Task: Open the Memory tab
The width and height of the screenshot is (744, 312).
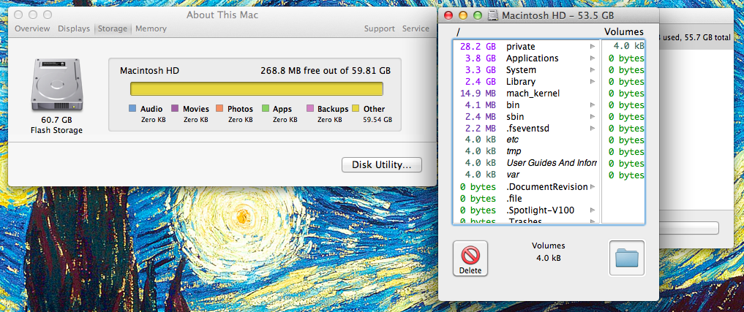Action: (x=151, y=28)
